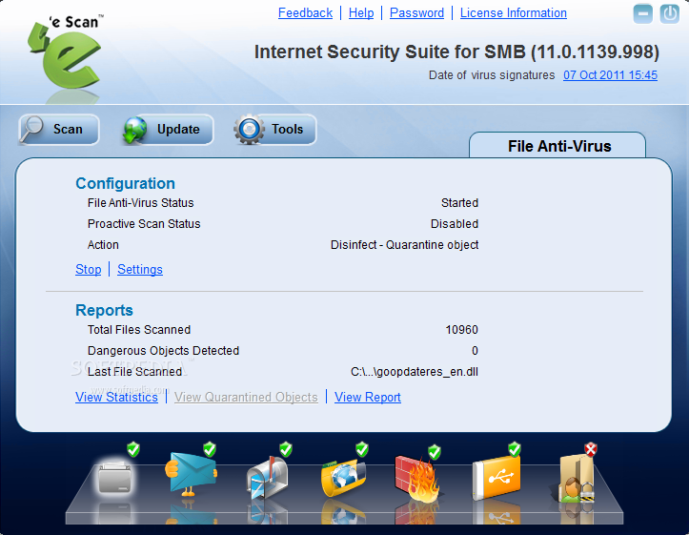Click the Scan button with magnifier
Viewport: 689px width, 535px height.
click(x=59, y=130)
